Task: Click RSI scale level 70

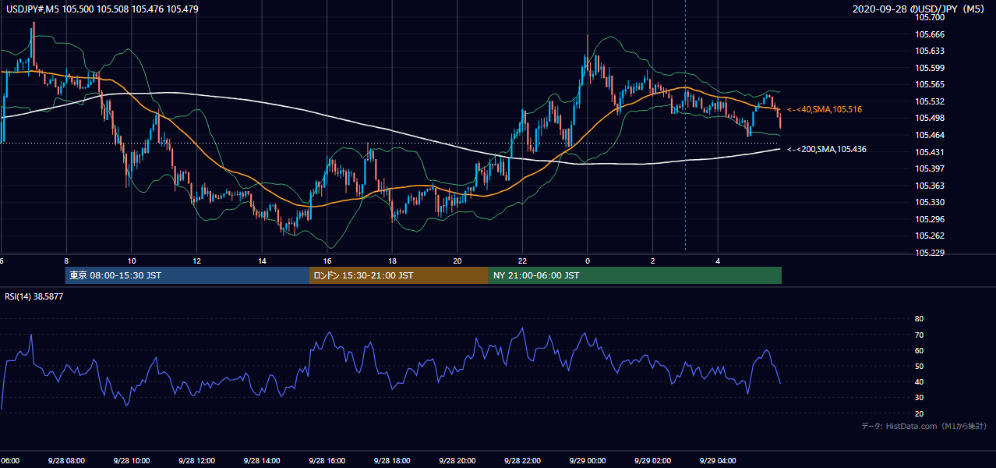Action: pyautogui.click(x=919, y=335)
